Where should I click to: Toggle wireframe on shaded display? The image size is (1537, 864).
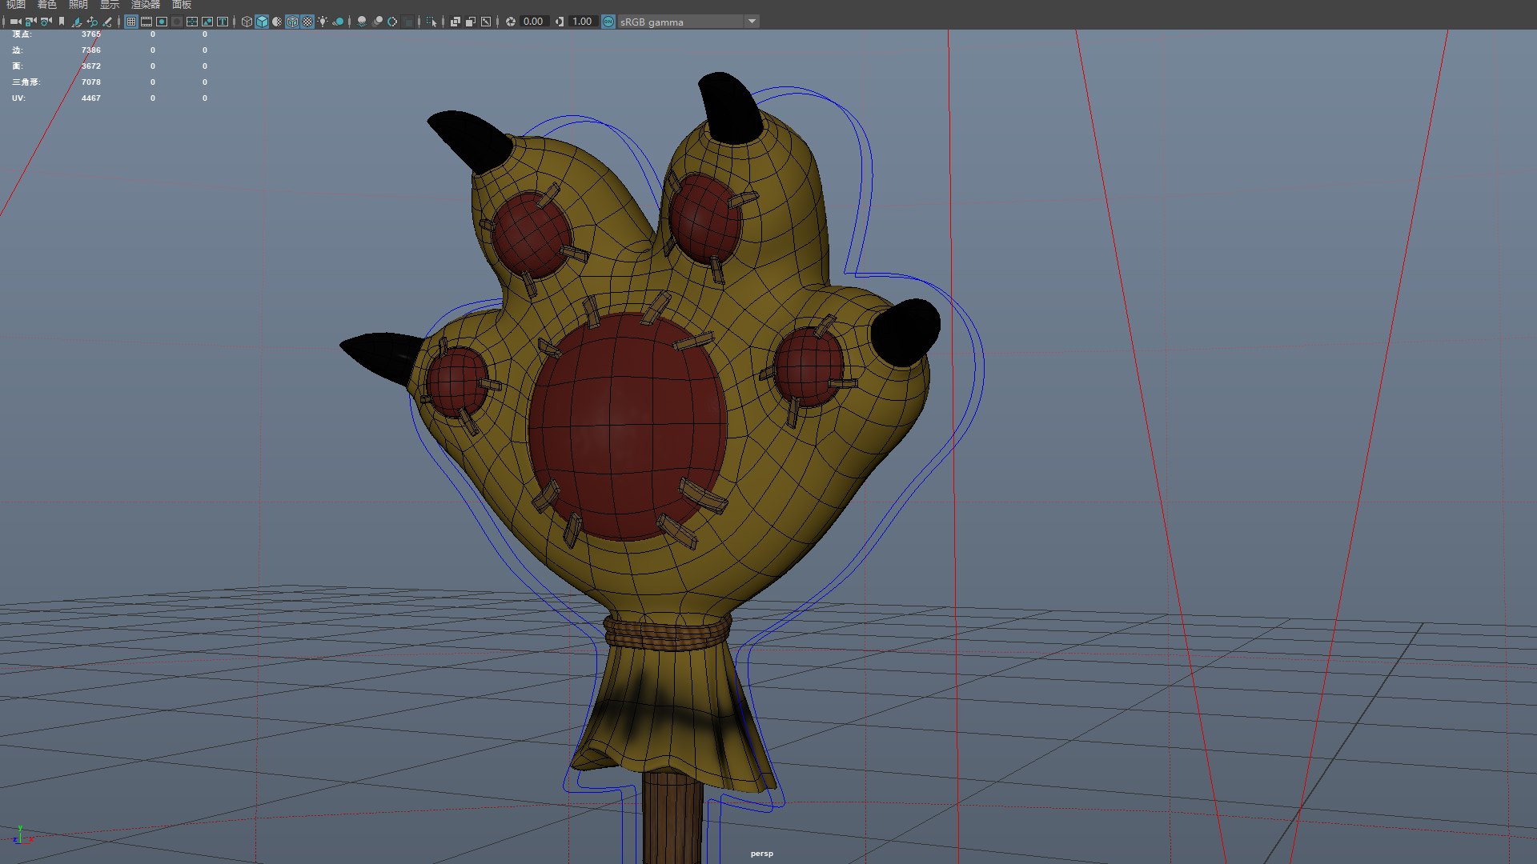(x=292, y=22)
